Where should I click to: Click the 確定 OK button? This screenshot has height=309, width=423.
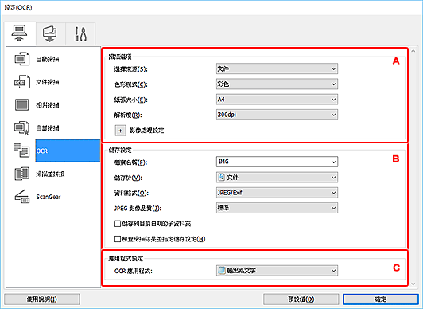point(381,299)
